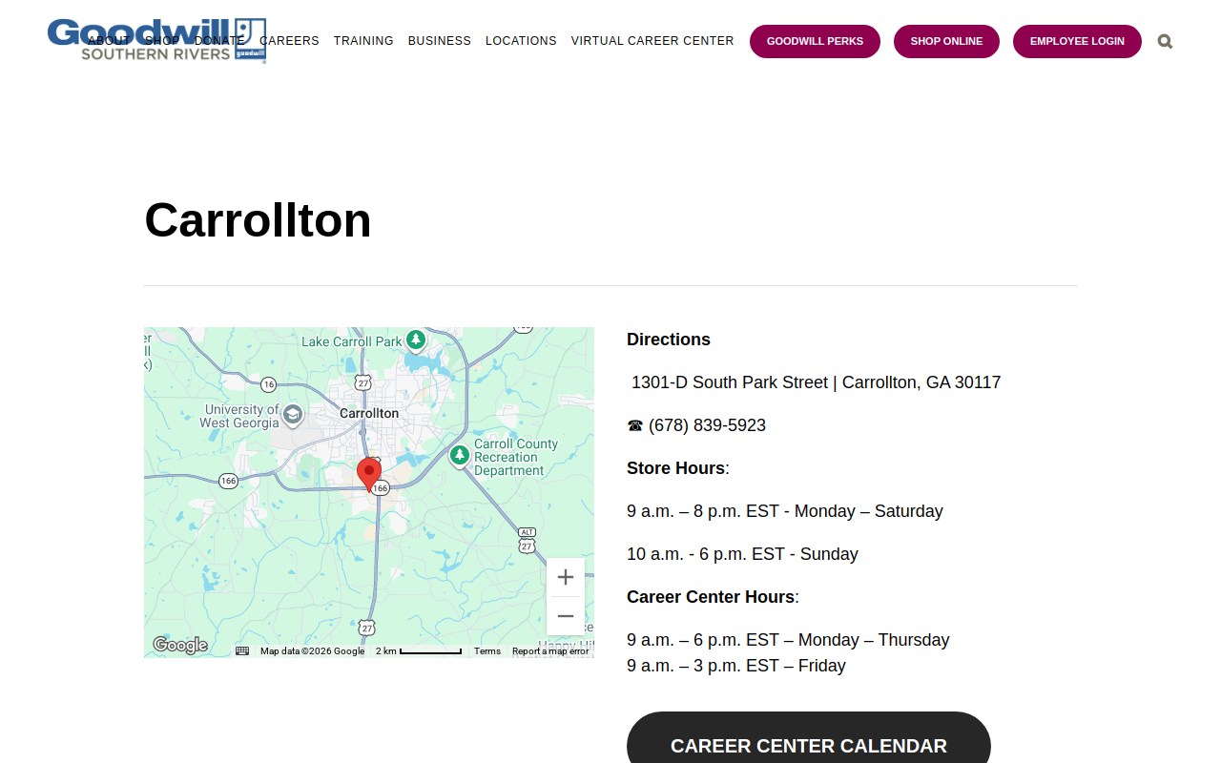1221x763 pixels.
Task: Click the address 1301-D South Park Street
Action: 730,382
